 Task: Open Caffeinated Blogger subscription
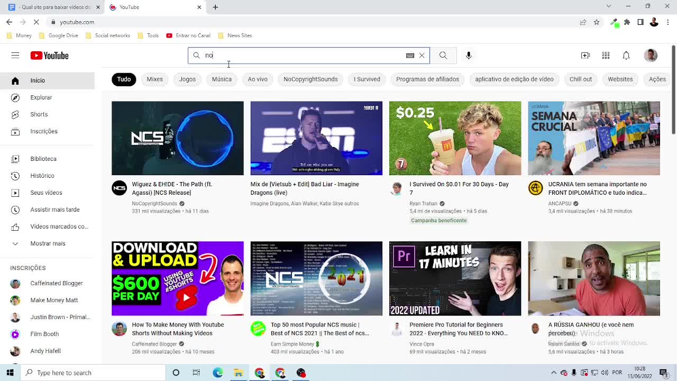point(47,283)
